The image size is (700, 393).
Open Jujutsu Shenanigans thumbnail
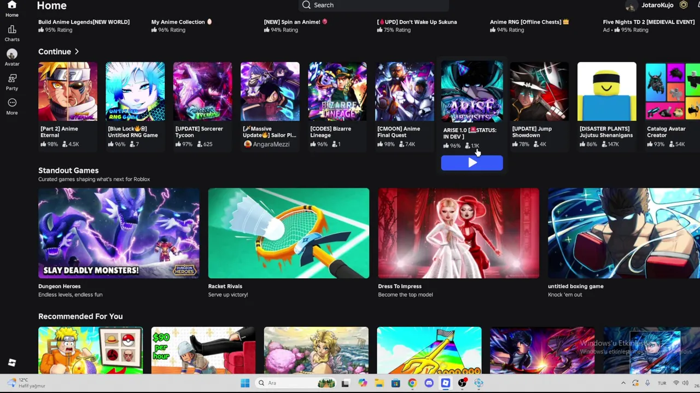coord(607,91)
